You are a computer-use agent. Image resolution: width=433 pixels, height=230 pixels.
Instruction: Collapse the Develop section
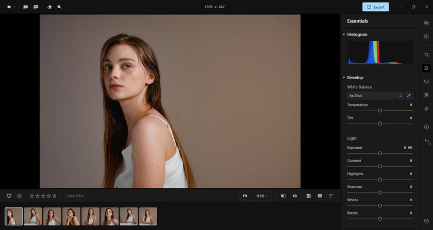[344, 78]
